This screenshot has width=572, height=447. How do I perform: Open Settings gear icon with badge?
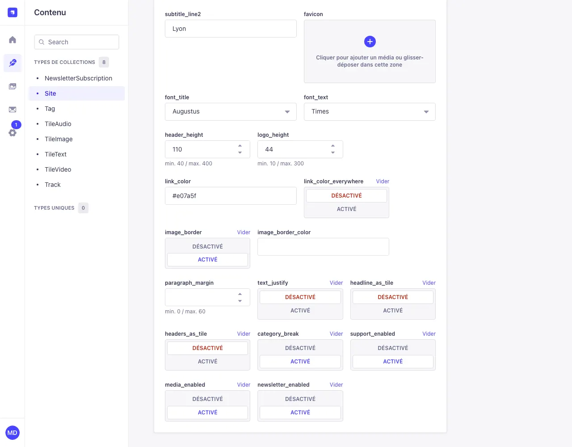tap(13, 132)
